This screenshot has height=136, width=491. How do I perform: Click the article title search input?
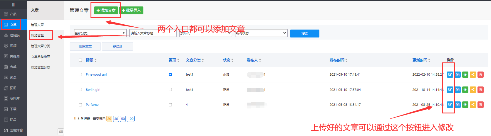tap(153, 33)
